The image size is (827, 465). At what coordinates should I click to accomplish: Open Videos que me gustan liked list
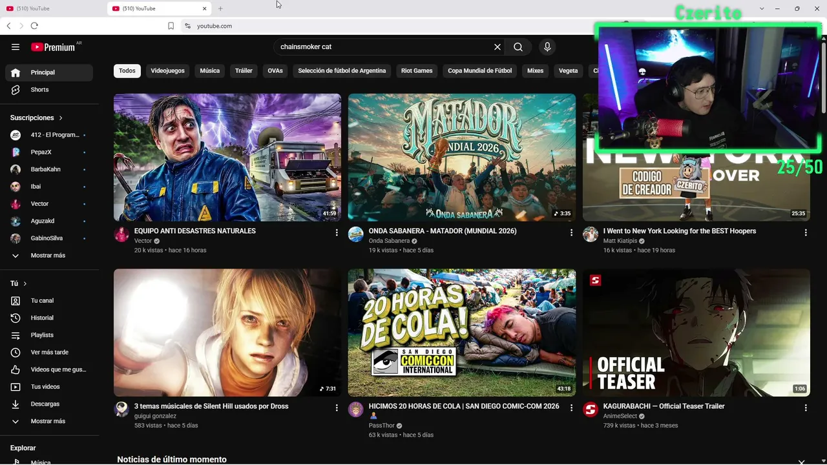click(49, 369)
